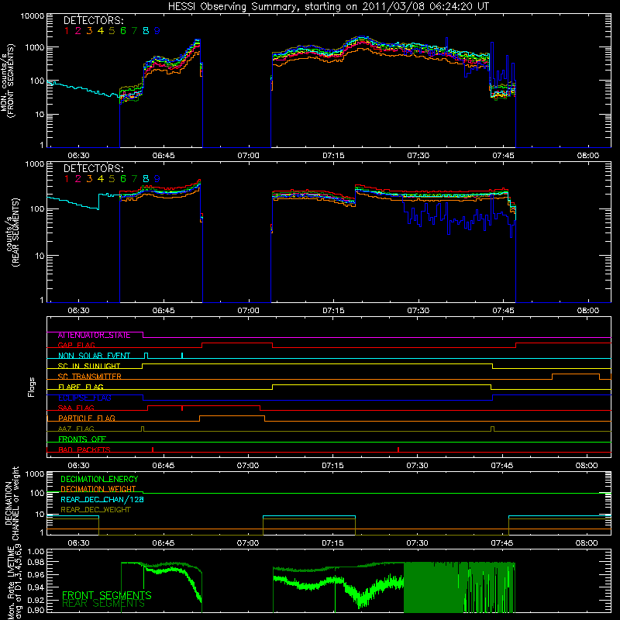620x620 pixels.
Task: Click the REAR_DEC_CHAN/128 legend label
Action: 102,499
